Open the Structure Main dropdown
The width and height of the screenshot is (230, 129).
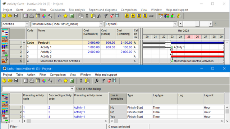101,24
